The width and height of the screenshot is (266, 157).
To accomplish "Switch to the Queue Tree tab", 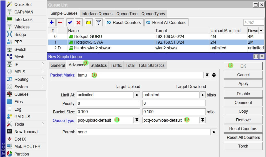I will (127, 14).
